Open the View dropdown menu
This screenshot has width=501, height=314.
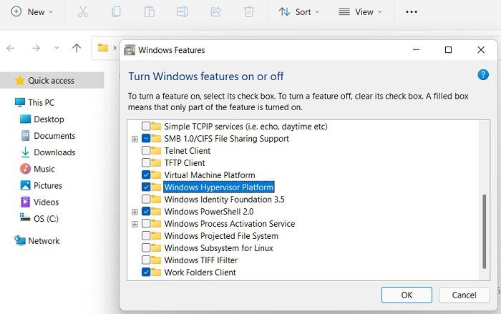(361, 12)
